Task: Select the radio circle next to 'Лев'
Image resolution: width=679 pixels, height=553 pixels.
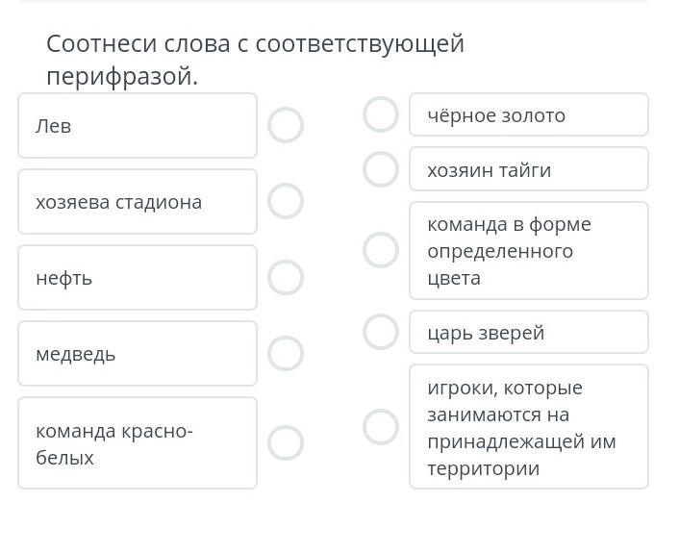Action: point(286,125)
